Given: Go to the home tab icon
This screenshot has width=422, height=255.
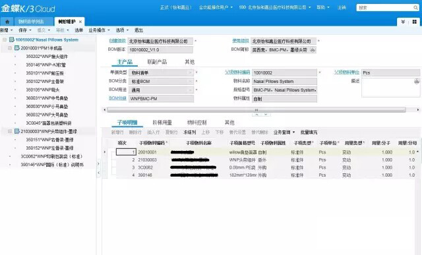Looking at the screenshot, I should click(7, 22).
